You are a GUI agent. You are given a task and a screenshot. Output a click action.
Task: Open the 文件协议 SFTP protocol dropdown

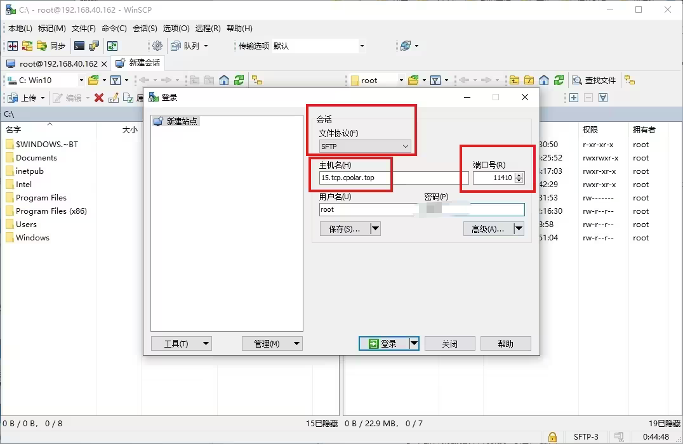(x=364, y=147)
